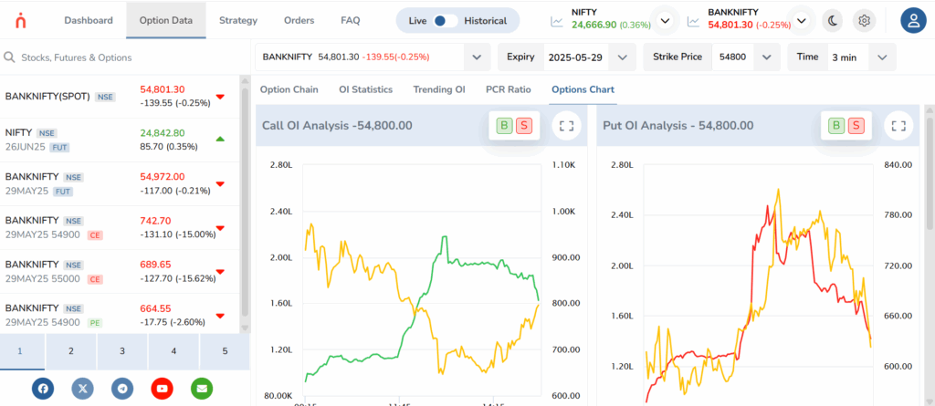935x406 pixels.
Task: Go to watchlist page 3
Action: (x=122, y=351)
